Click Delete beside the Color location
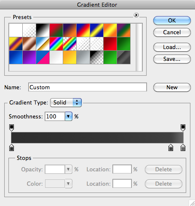The height and width of the screenshot is (206, 195). click(163, 184)
